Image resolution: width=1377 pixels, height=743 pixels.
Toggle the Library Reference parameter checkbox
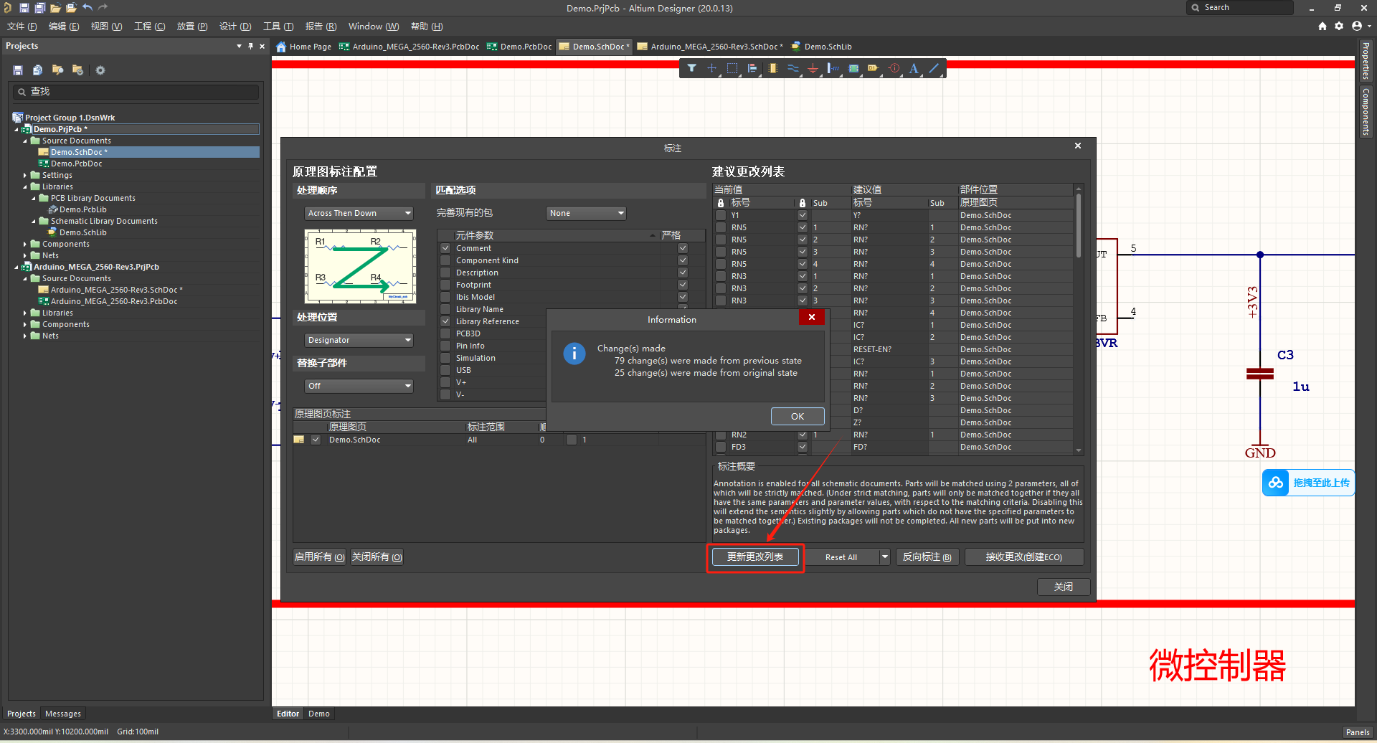(x=445, y=321)
